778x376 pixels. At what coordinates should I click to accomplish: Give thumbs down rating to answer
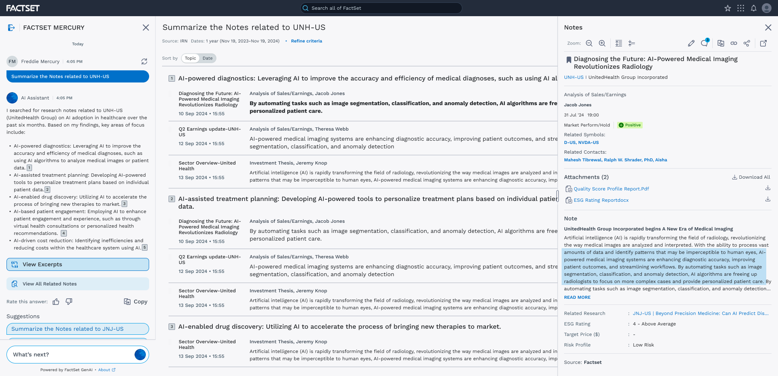[x=69, y=302]
